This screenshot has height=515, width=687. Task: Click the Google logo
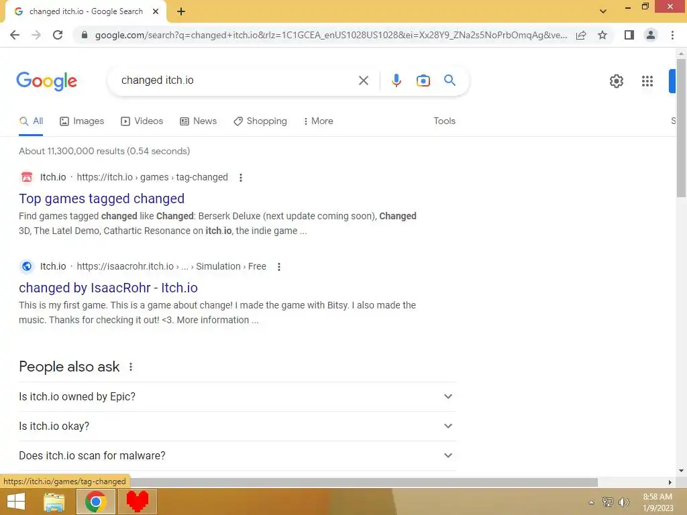coord(47,81)
